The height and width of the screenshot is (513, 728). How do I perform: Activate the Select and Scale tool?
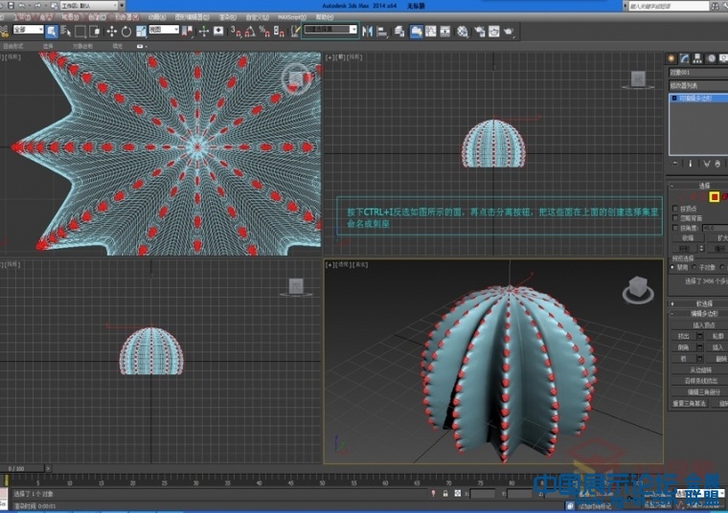(141, 32)
